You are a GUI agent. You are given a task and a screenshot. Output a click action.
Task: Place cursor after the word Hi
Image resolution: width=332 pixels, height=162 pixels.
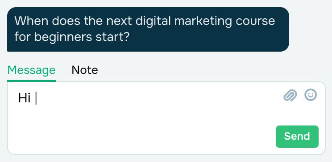(36, 98)
